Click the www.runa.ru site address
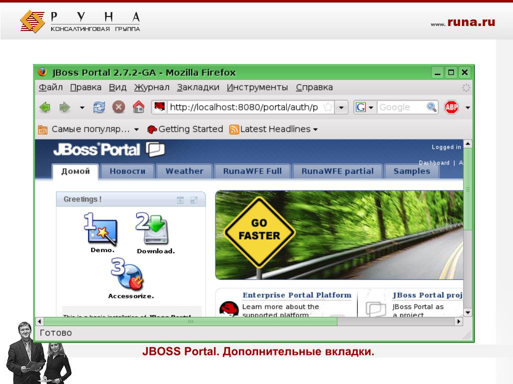 point(462,22)
